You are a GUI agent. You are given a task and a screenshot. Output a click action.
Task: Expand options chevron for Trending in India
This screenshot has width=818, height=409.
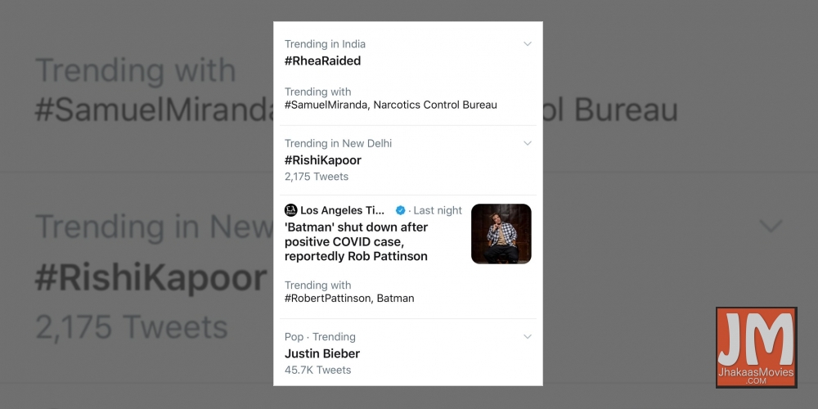tap(528, 44)
